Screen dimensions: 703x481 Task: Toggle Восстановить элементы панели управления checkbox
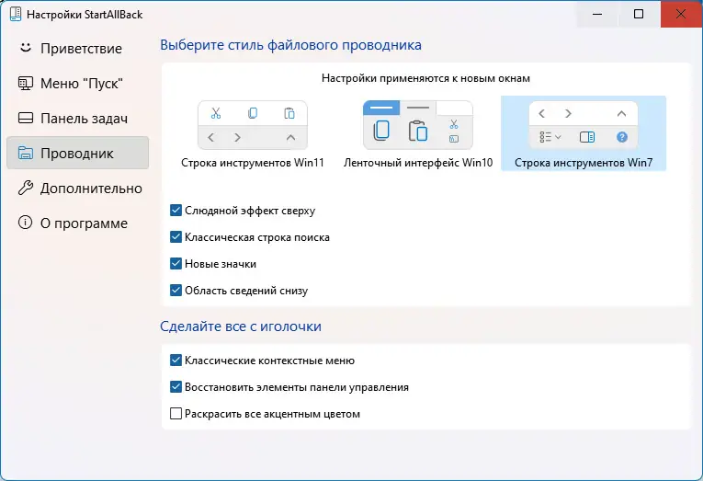pyautogui.click(x=176, y=387)
